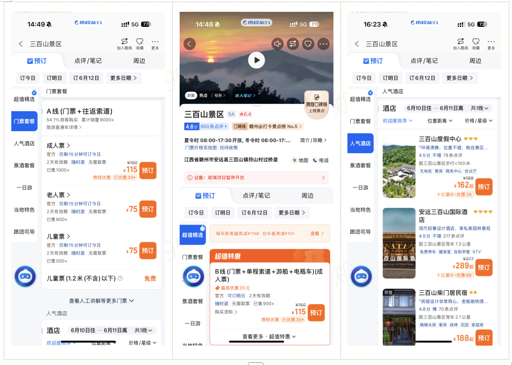The image size is (512, 365).
Task: Select 预订 tab in left screen
Action: tap(37, 61)
